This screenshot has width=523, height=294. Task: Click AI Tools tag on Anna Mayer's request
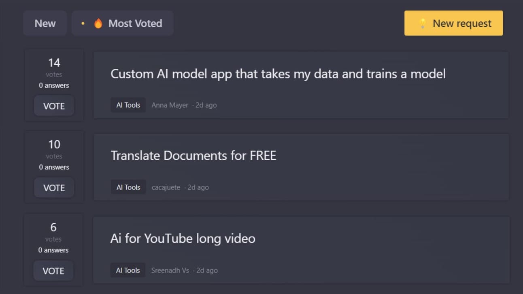[128, 105]
